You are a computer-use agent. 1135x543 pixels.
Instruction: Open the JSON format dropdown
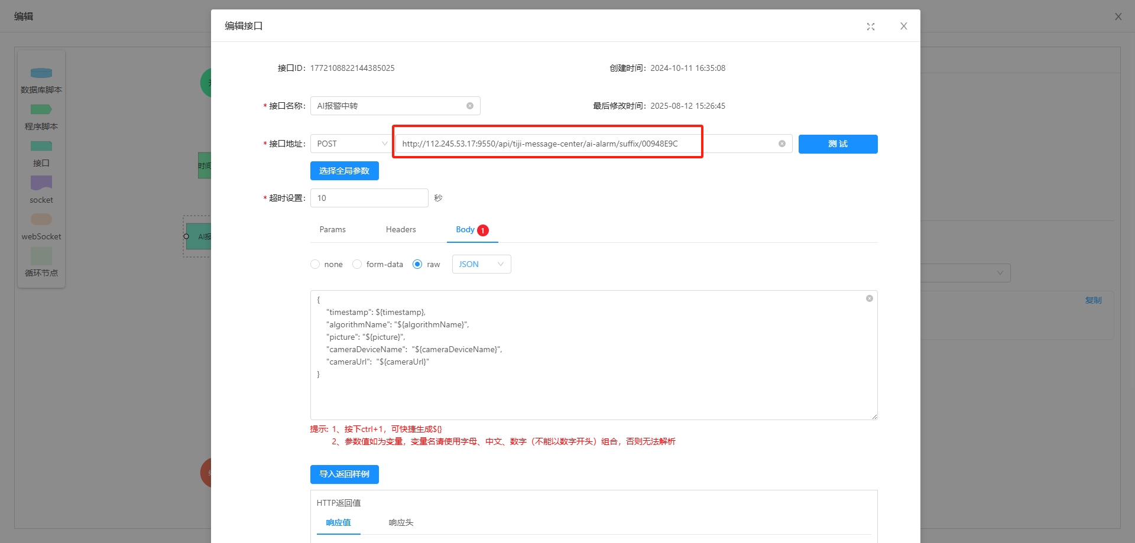pos(481,264)
